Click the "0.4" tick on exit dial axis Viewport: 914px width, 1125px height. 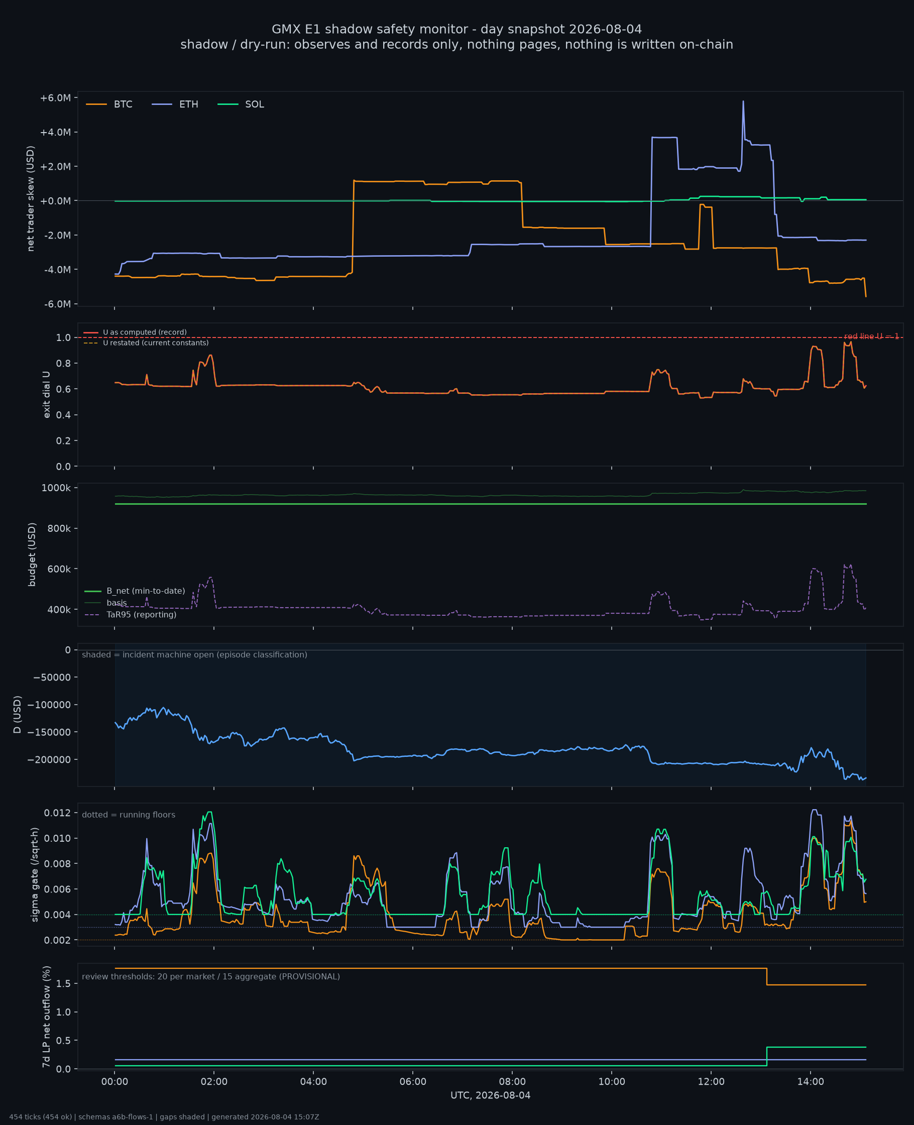point(63,415)
